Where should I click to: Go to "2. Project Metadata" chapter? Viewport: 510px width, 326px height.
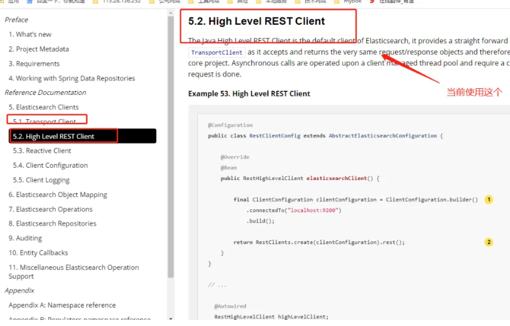pos(39,49)
